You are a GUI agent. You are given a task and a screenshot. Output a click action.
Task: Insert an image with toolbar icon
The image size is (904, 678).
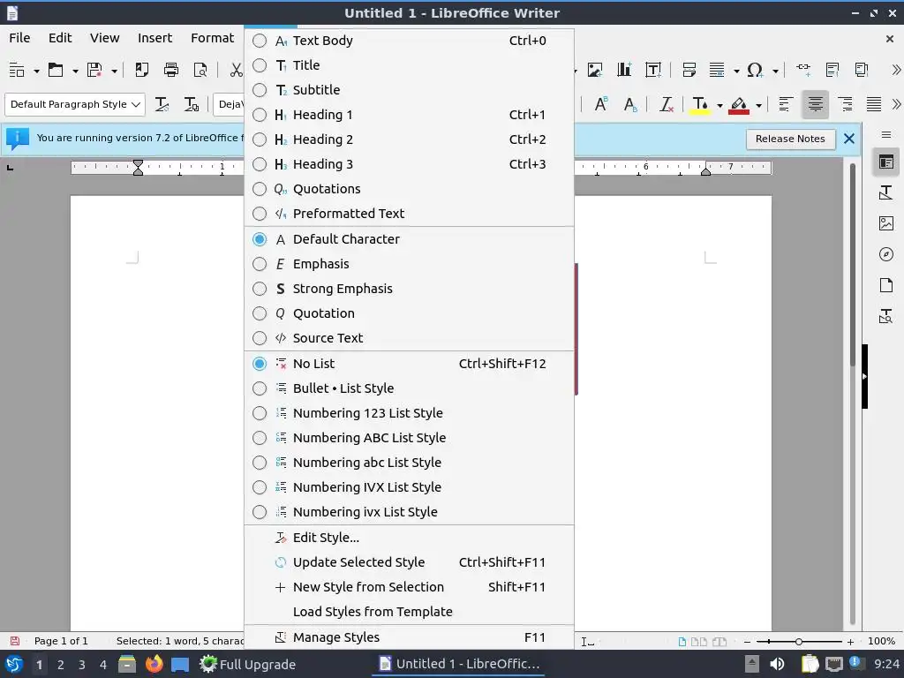pyautogui.click(x=594, y=71)
